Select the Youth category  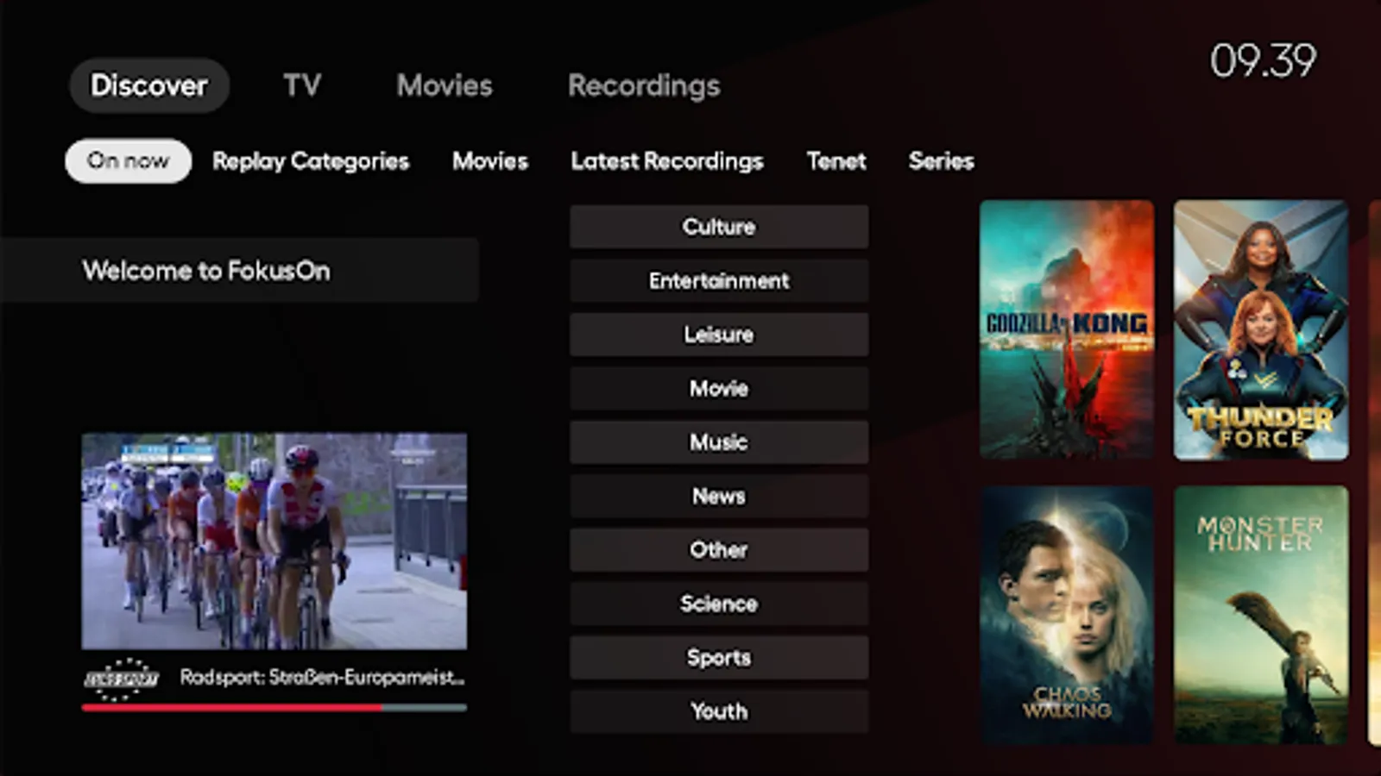[x=719, y=711]
